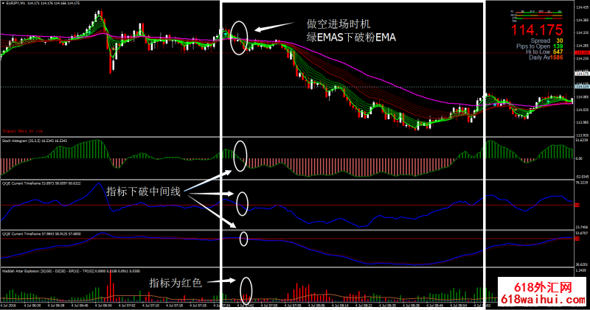Image resolution: width=590 pixels, height=310 pixels.
Task: Select the 23.7456 QQE scale value
Action: (582, 227)
